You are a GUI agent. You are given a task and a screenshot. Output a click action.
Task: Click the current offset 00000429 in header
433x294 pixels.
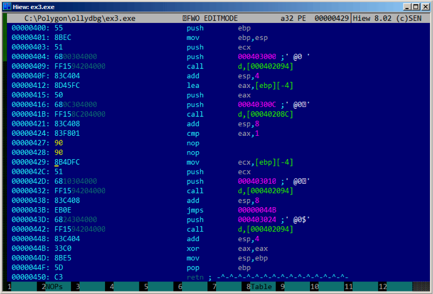tap(331, 18)
